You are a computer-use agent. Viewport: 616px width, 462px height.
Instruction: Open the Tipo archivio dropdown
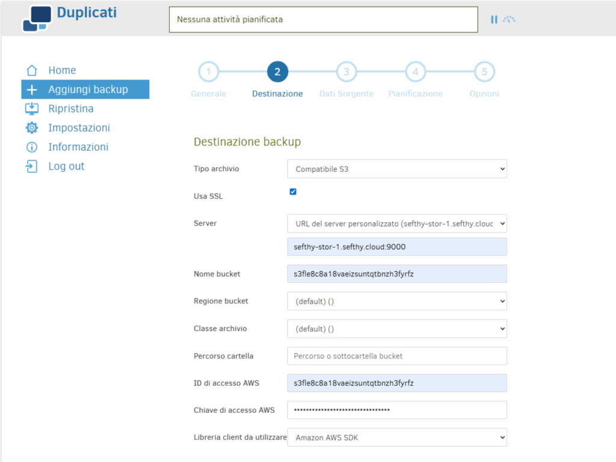(x=397, y=169)
